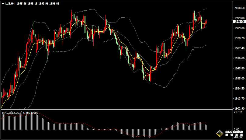246x140 pixels.
Task: Click the 1945.80 price axis label
Action: (x=238, y=68)
